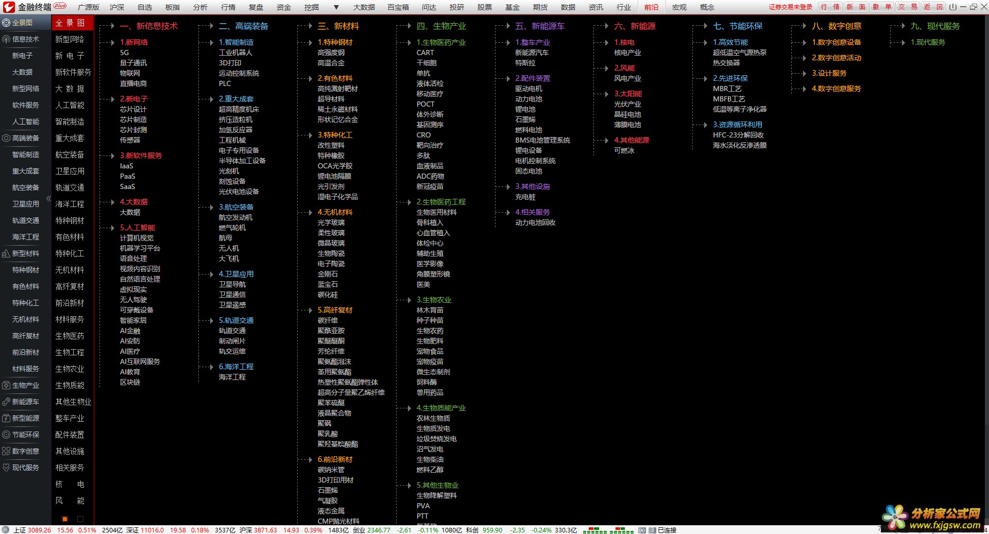Viewport: 989px width, 534px height.
Task: Click the 交易 button
Action: tap(908, 7)
